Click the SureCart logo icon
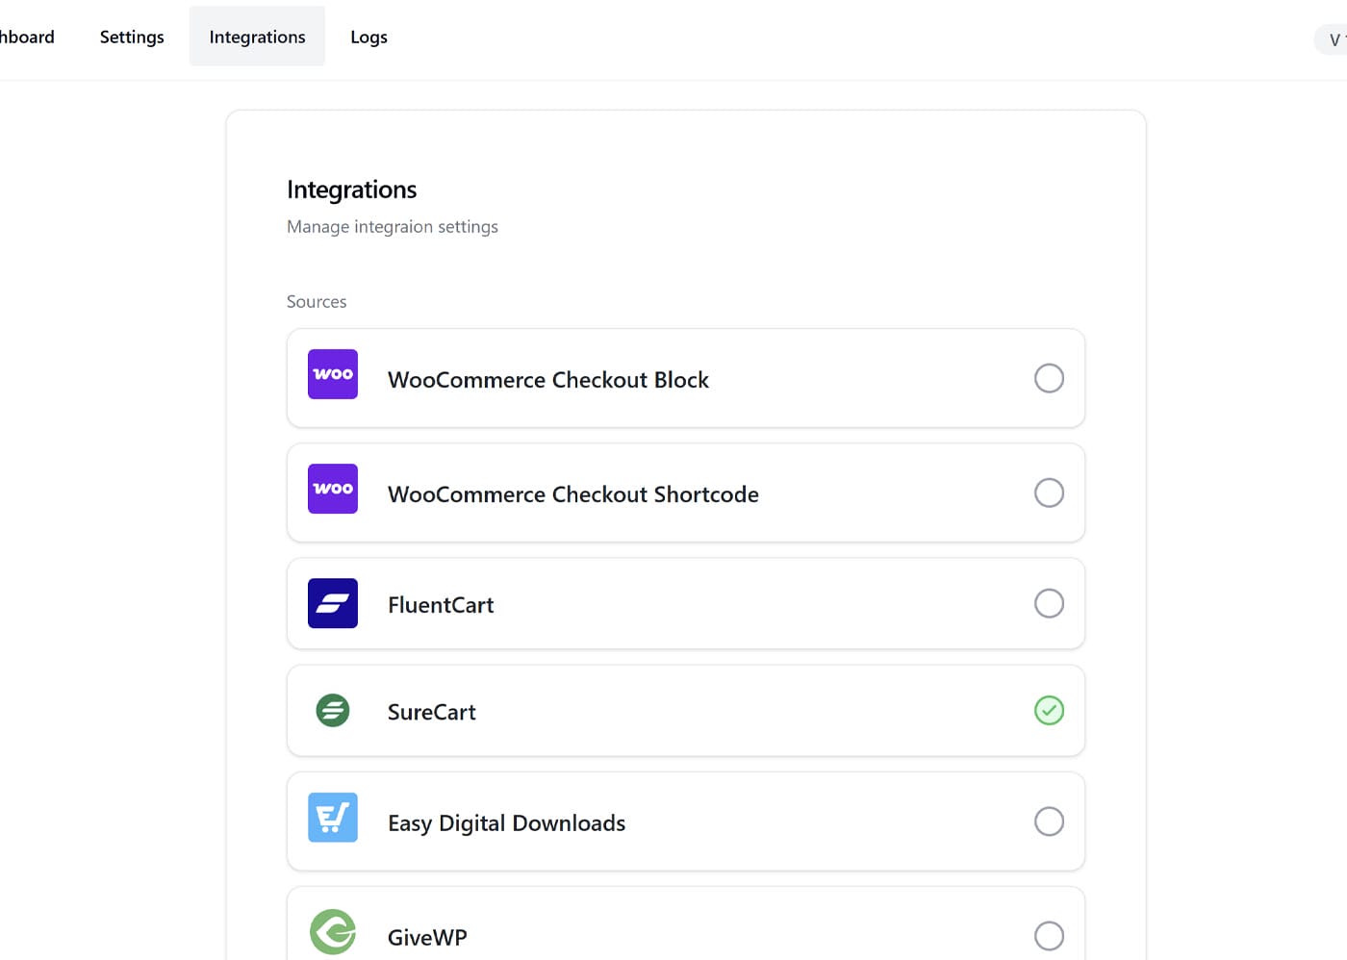The width and height of the screenshot is (1347, 960). [x=333, y=711]
